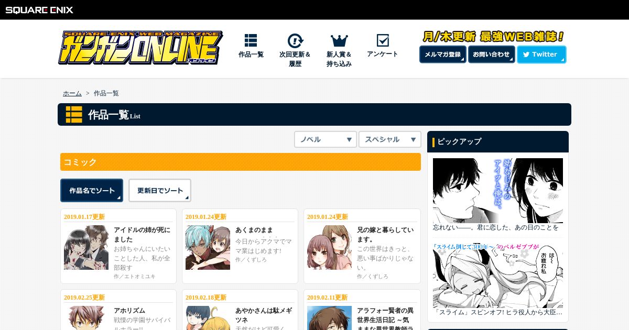Open title アイドルの姉が死にました

(142, 235)
